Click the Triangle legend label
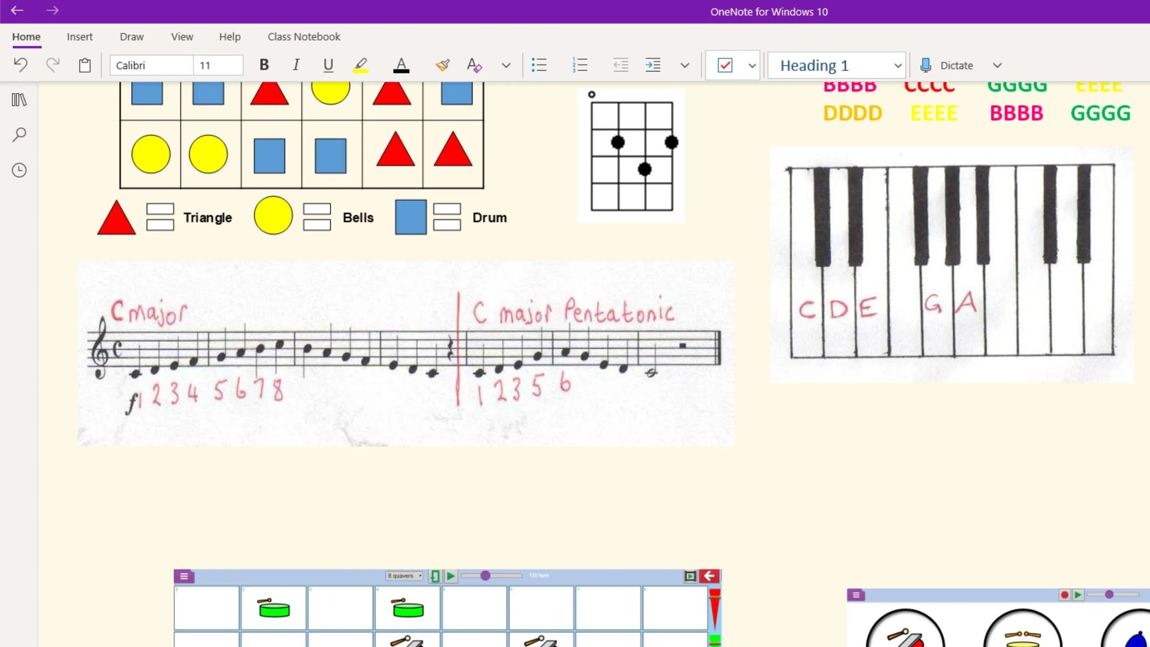 208,217
